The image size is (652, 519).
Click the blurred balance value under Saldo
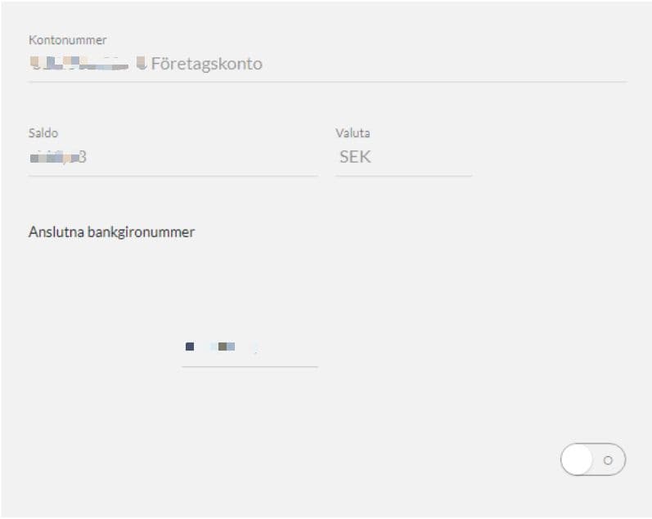[58, 158]
